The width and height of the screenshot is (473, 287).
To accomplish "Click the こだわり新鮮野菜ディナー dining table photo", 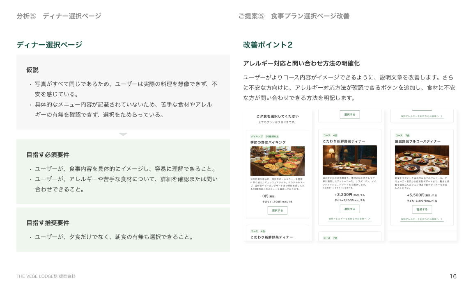I will [x=350, y=160].
